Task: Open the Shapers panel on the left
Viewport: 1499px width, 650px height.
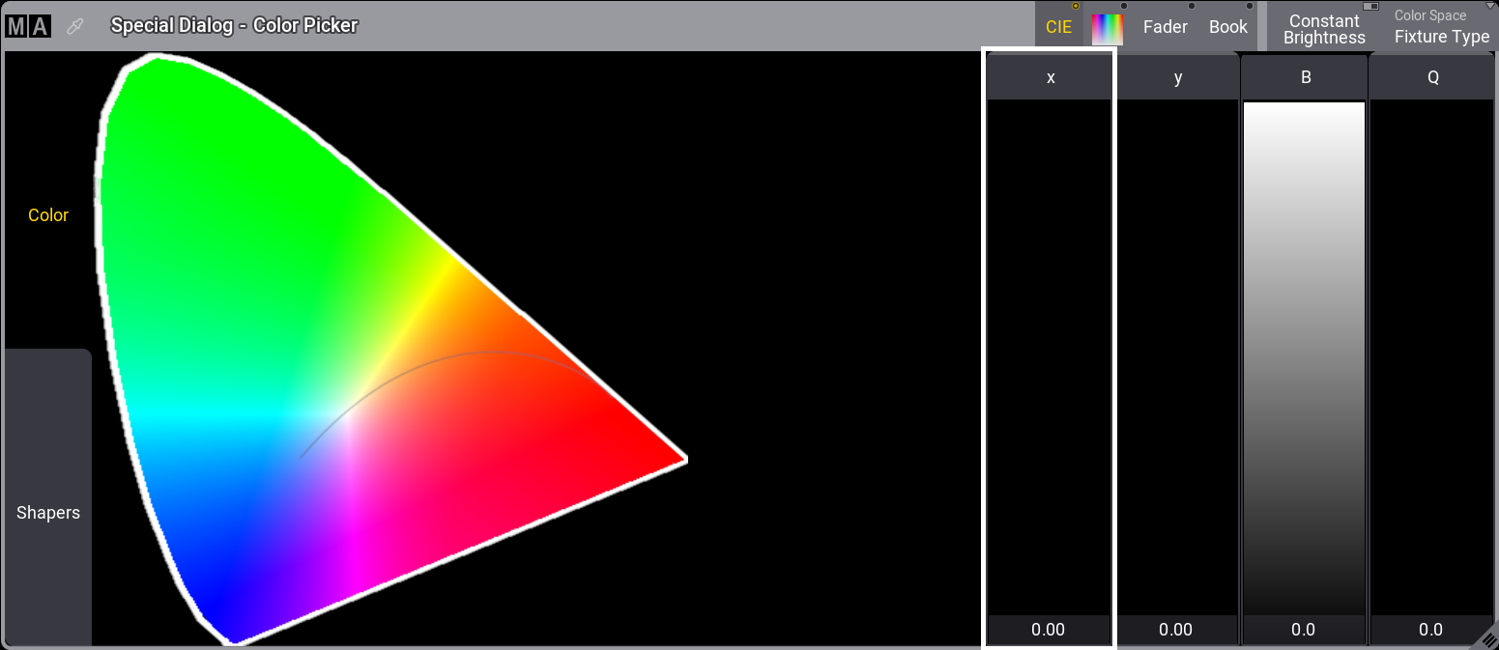Action: pyautogui.click(x=47, y=512)
